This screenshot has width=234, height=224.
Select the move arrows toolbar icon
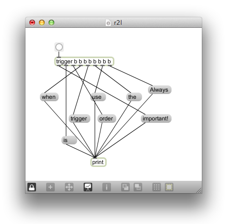click(x=69, y=187)
